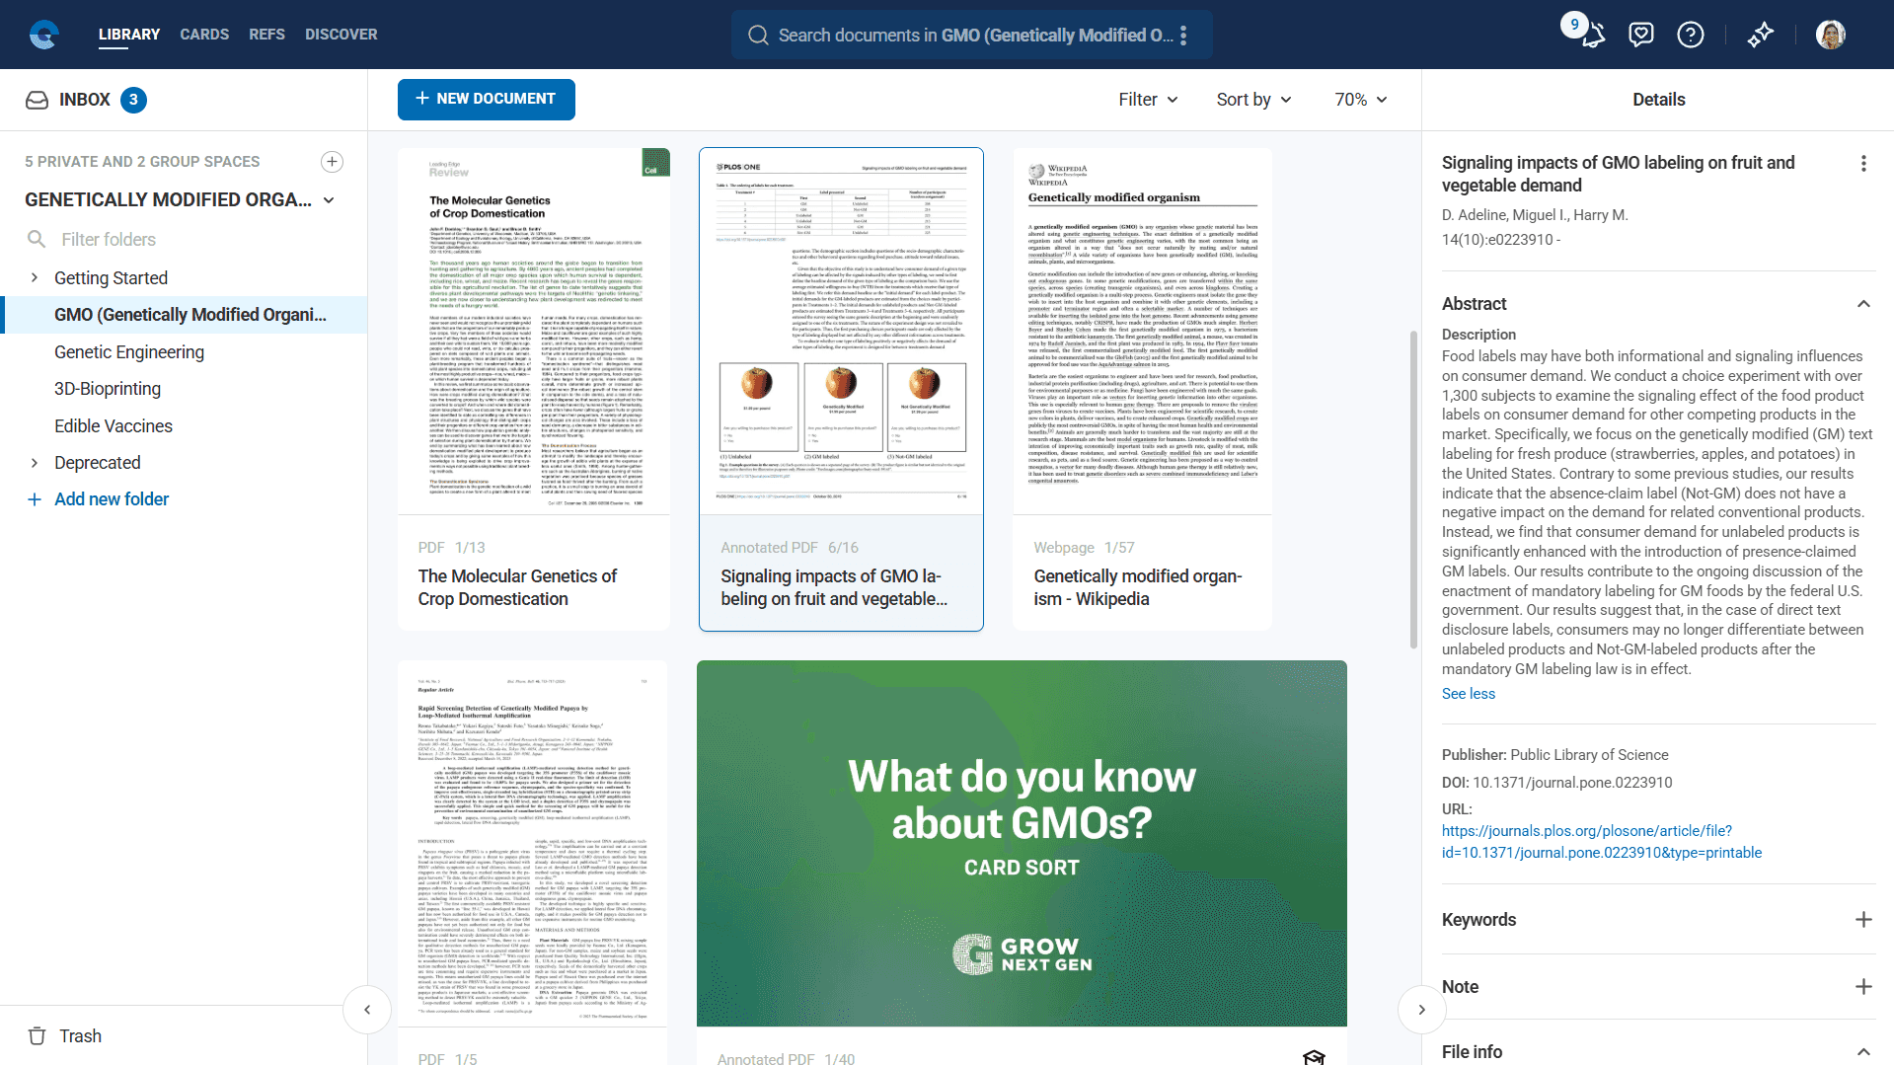1894x1065 pixels.
Task: Collapse the left sidebar panel
Action: point(367,1010)
